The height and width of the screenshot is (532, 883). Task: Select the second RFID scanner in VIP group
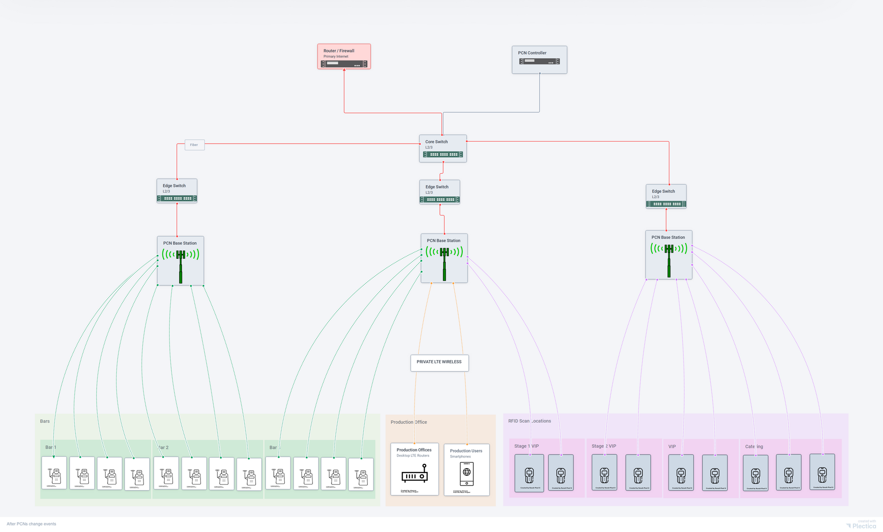pos(715,473)
